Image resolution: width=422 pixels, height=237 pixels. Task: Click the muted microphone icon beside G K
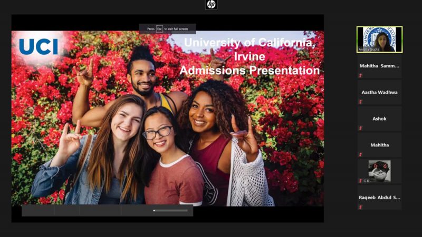tap(360, 181)
